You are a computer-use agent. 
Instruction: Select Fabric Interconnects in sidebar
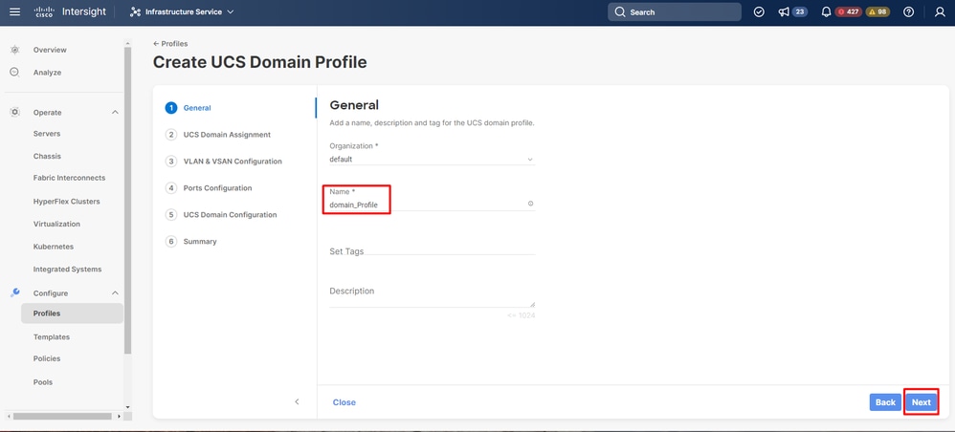pyautogui.click(x=69, y=178)
